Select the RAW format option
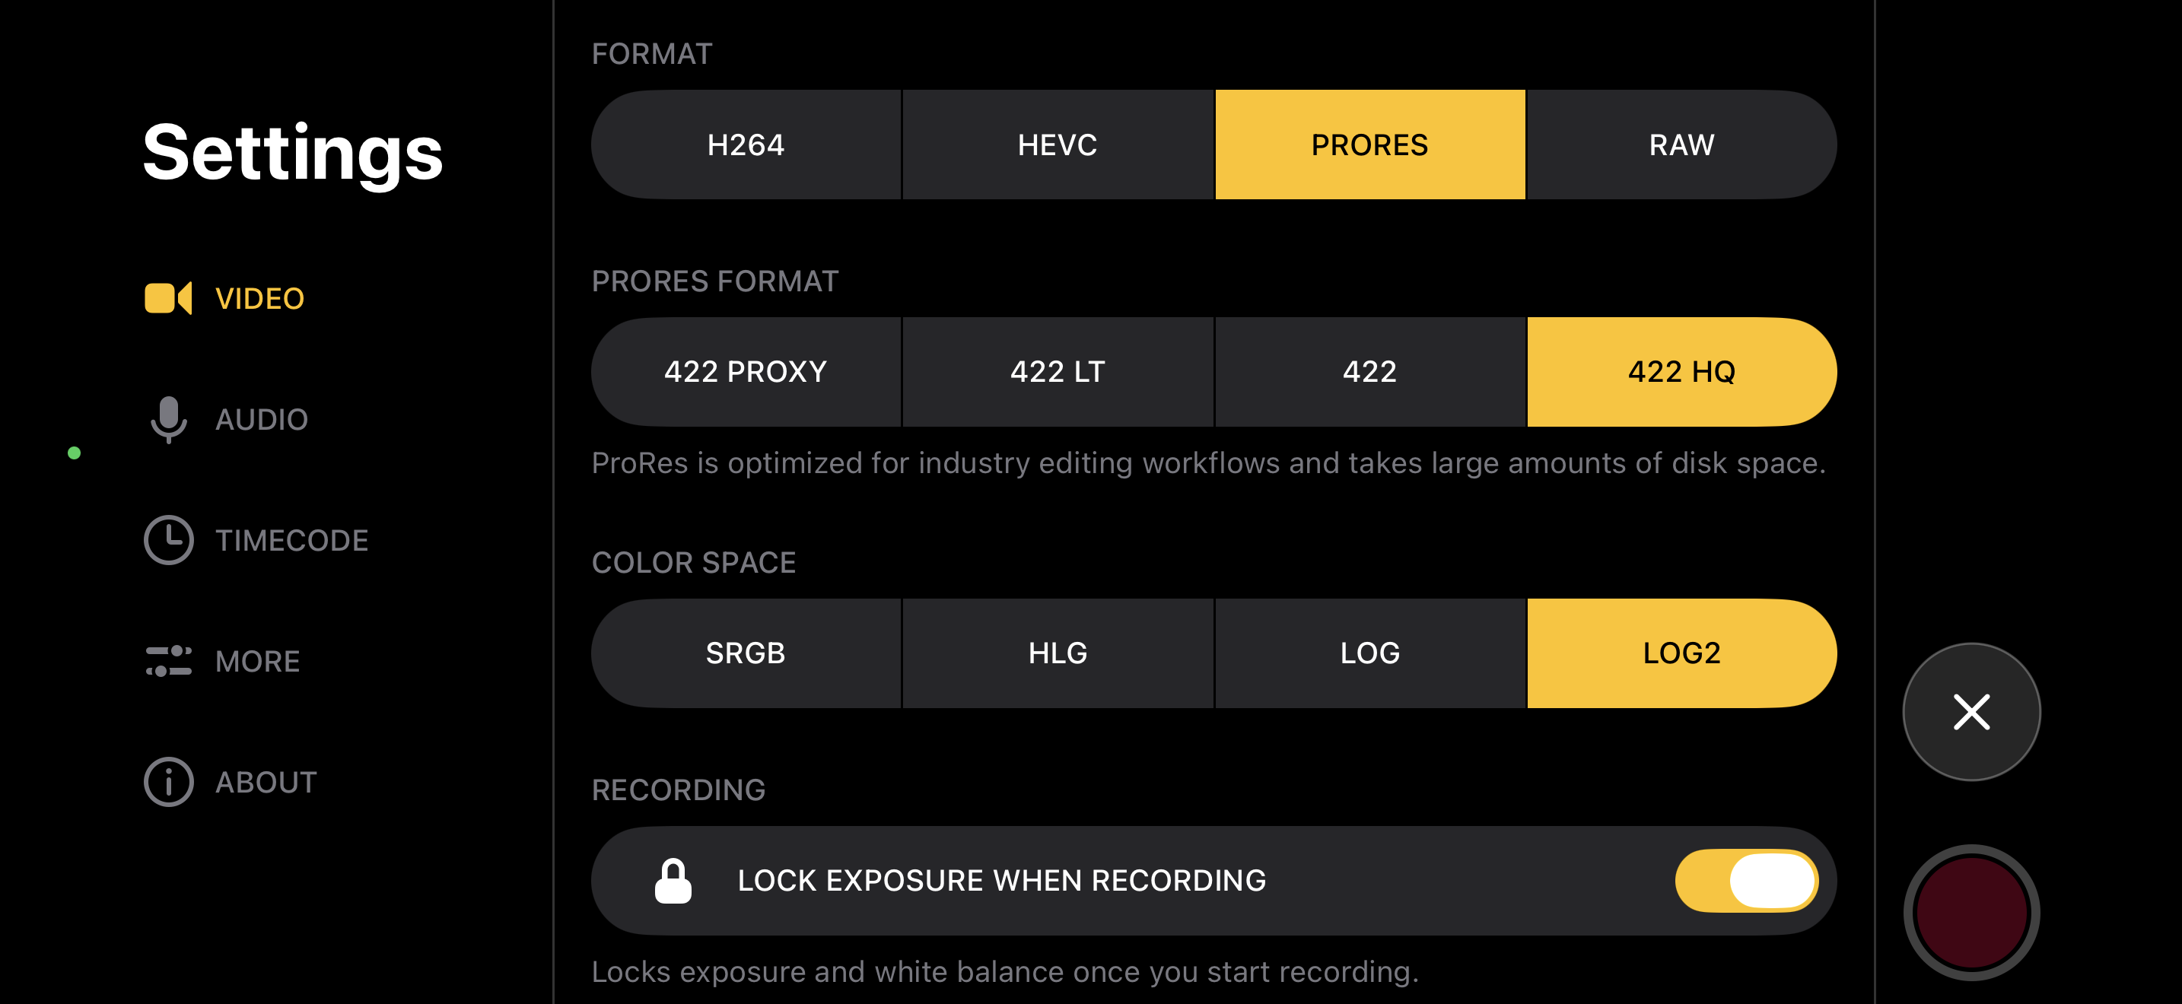 1681,144
